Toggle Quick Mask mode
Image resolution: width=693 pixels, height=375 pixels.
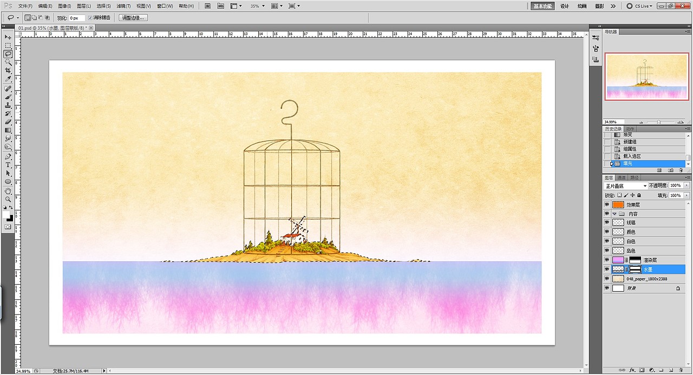pyautogui.click(x=8, y=227)
